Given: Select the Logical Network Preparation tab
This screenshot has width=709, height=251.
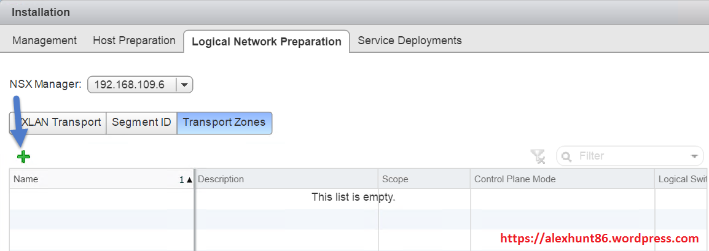Looking at the screenshot, I should [266, 42].
